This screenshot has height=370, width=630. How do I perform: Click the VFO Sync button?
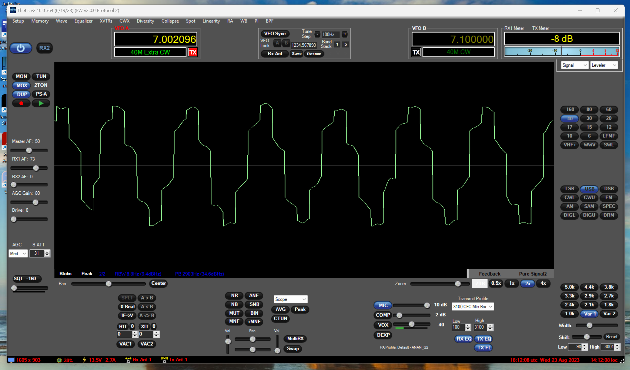(275, 34)
